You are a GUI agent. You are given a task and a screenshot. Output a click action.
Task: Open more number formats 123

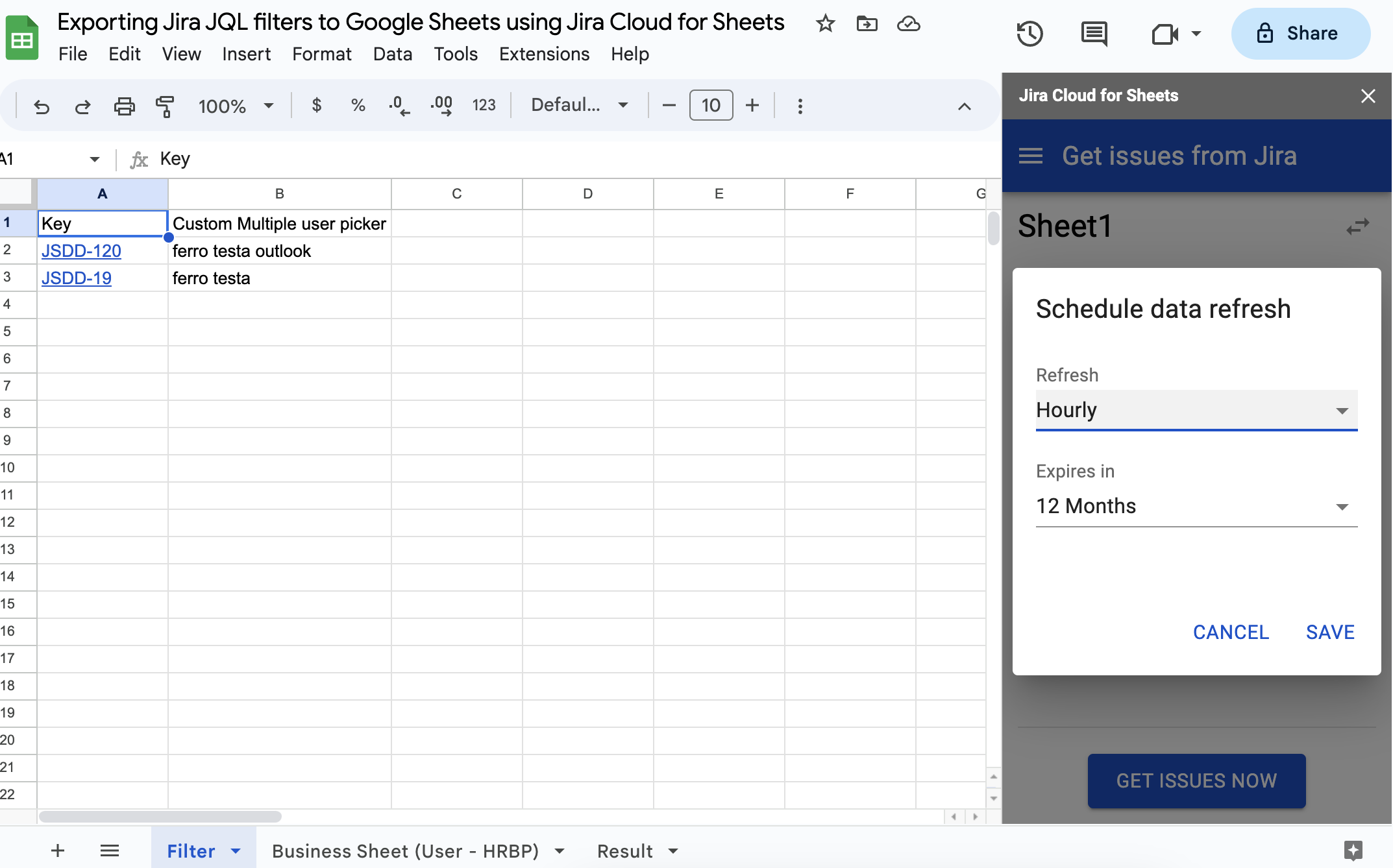click(484, 105)
